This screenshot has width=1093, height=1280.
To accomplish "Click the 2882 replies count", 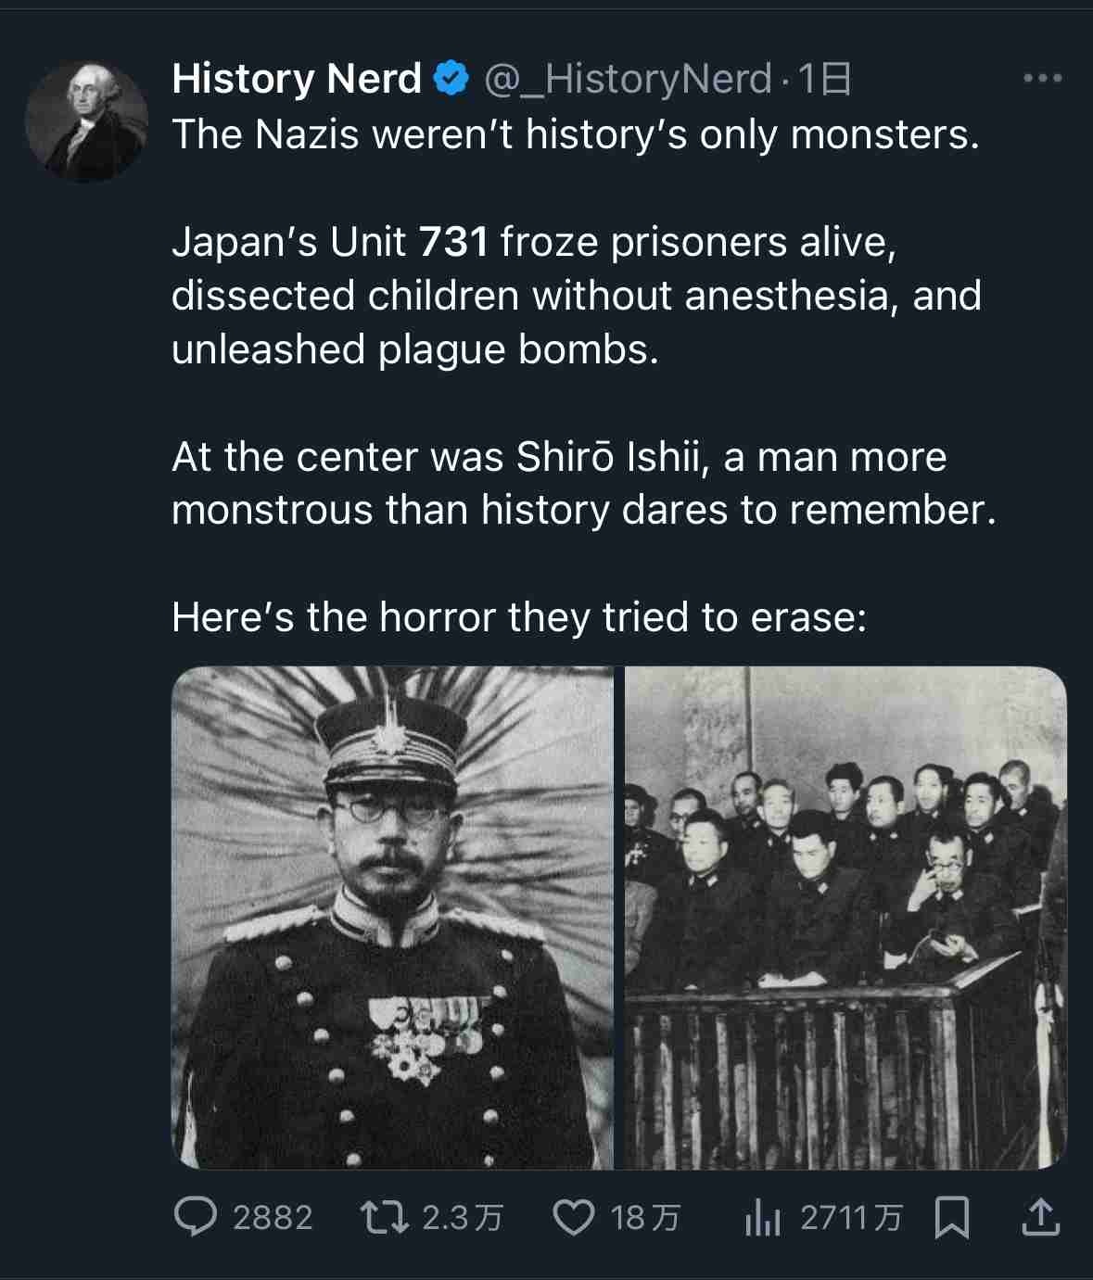I will click(x=273, y=1218).
